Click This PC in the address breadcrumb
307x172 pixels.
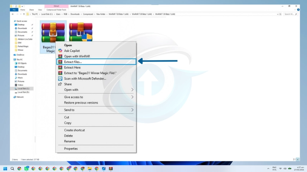point(35,14)
